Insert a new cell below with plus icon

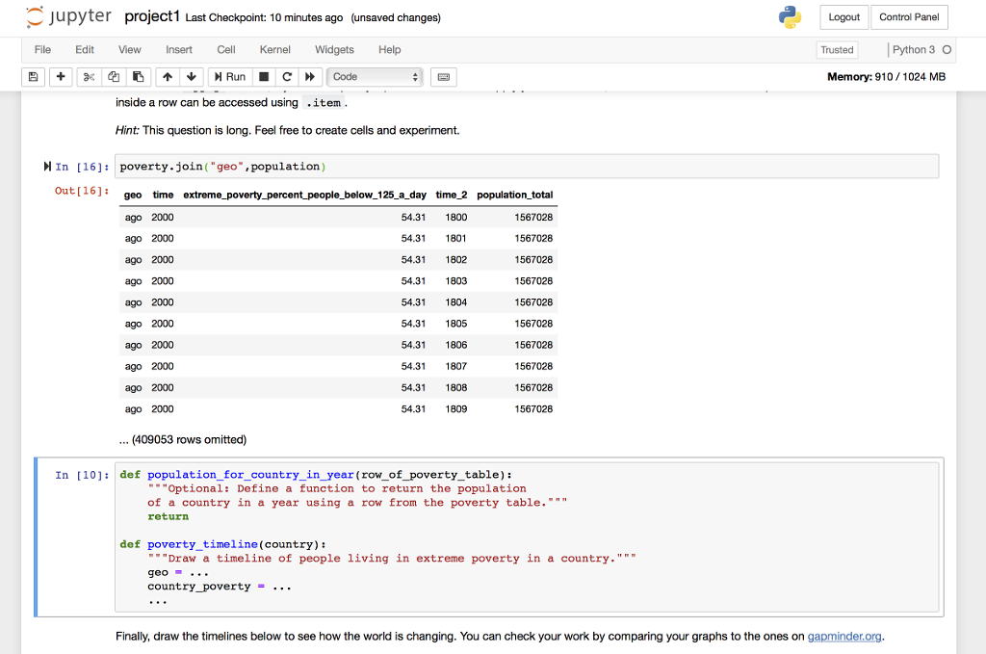60,77
